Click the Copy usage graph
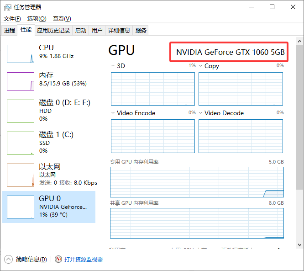 click(x=241, y=89)
